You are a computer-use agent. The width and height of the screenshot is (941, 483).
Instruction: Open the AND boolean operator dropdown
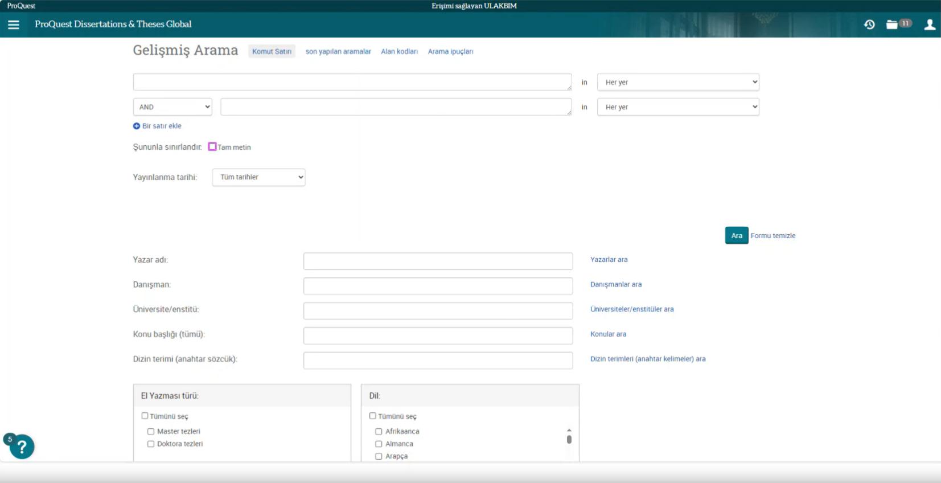(x=172, y=107)
